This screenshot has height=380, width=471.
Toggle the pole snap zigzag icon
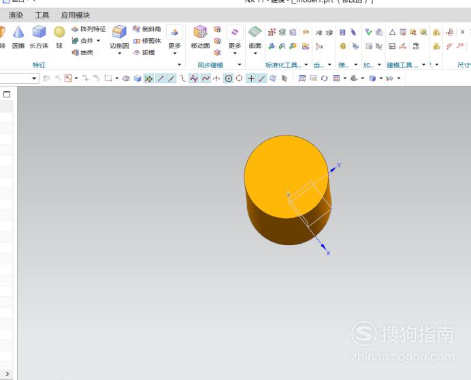pyautogui.click(x=194, y=78)
